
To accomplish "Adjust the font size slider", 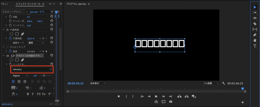I will [x=44, y=75].
